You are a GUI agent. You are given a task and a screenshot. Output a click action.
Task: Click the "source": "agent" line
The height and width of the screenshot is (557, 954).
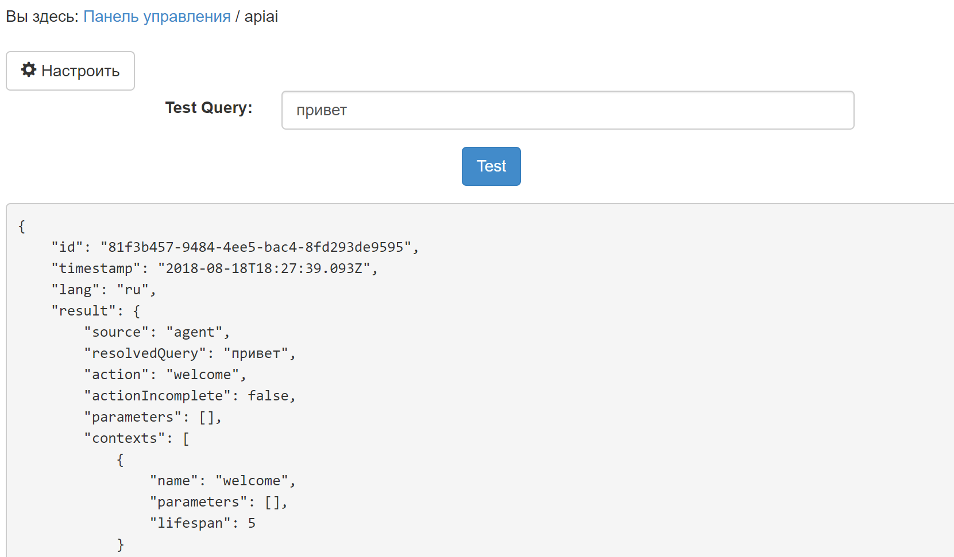tap(157, 332)
